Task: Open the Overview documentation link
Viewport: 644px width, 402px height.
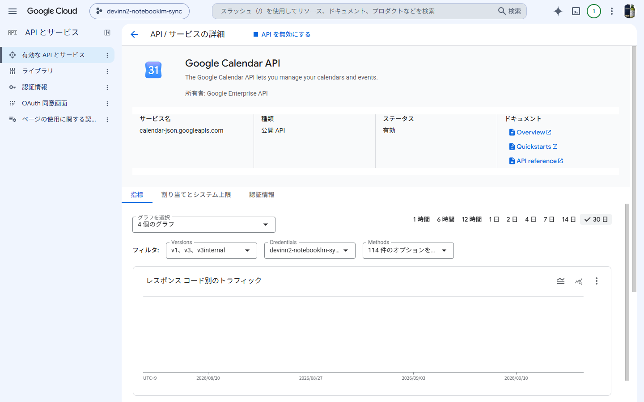Action: point(530,132)
